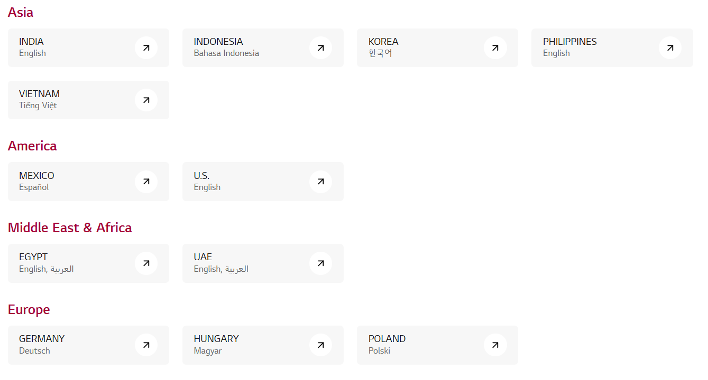Open Germany site arrow icon

146,345
